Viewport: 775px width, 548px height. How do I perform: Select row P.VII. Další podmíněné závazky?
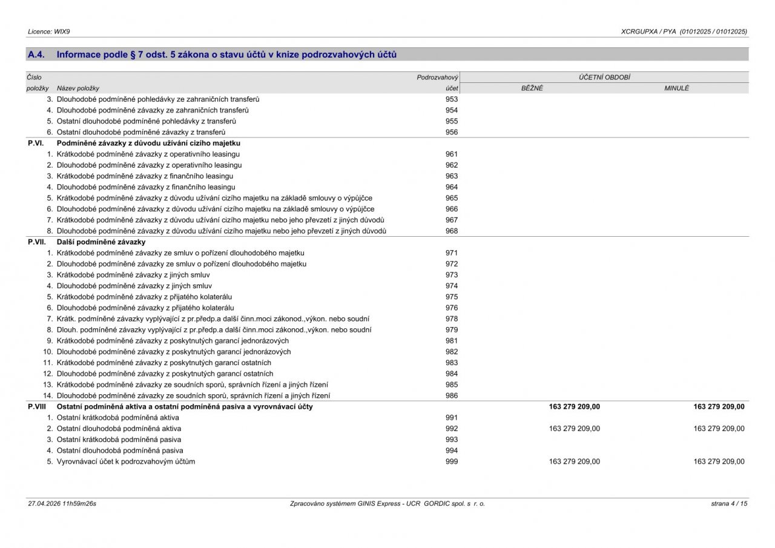pos(387,242)
